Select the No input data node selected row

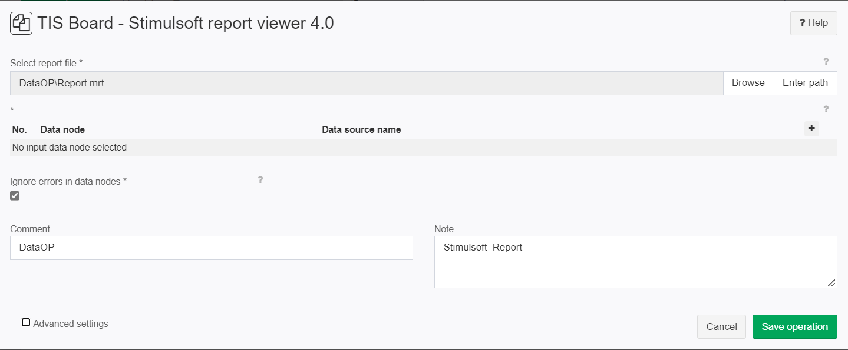coord(424,148)
